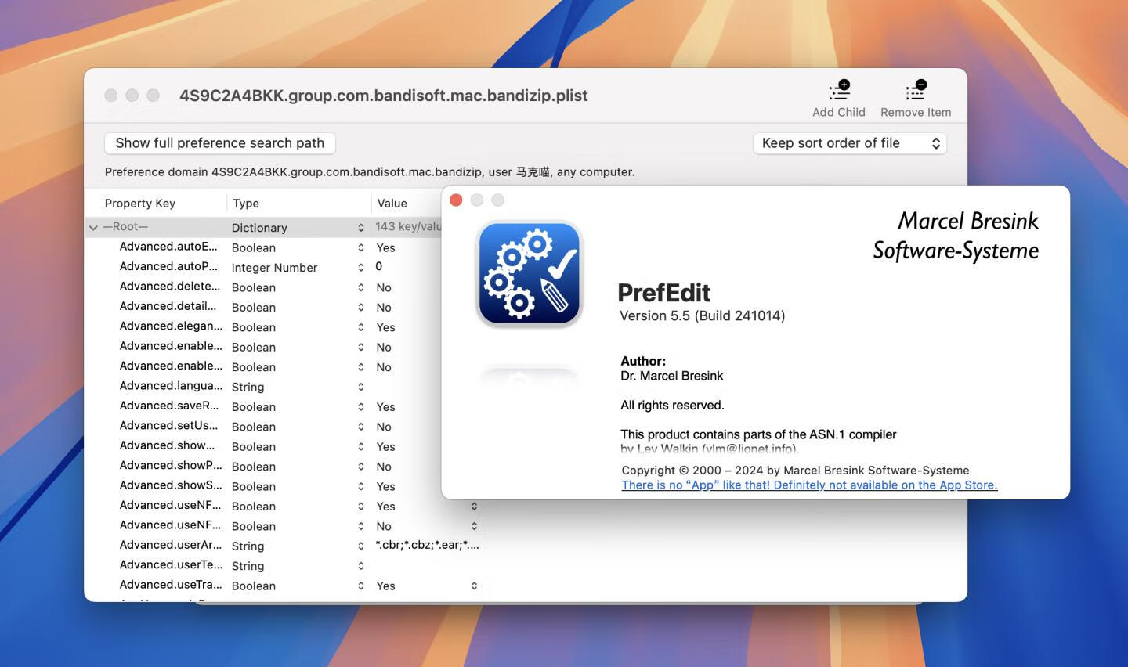Click the Value column header
This screenshot has height=667, width=1128.
coord(392,203)
